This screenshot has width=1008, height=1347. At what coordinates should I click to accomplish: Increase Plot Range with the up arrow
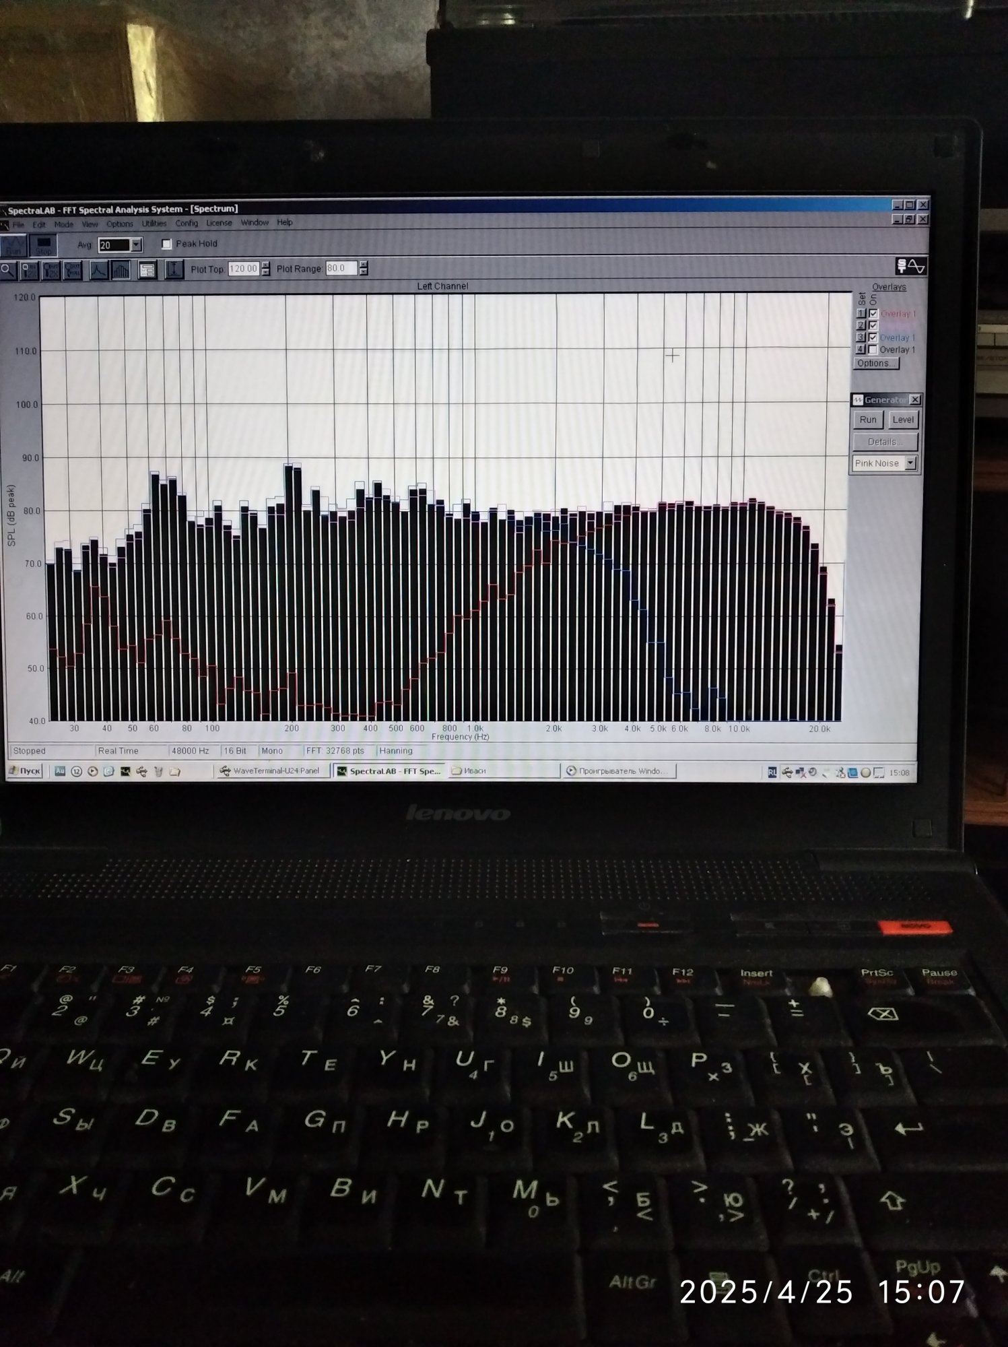[364, 265]
